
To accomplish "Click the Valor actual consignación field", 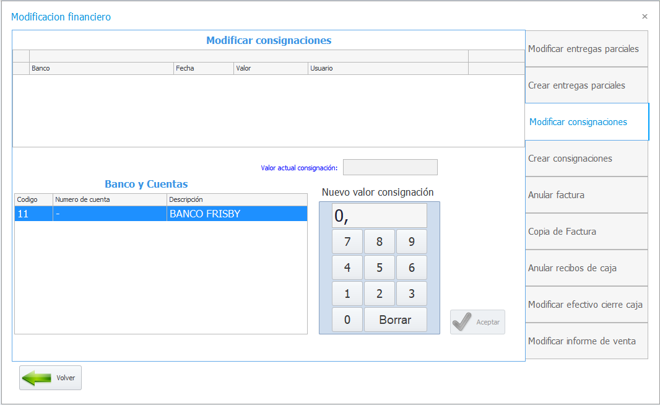I will [390, 167].
